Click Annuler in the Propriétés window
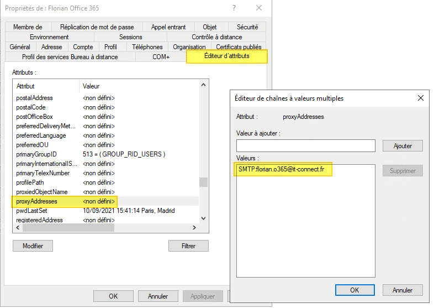Image resolution: width=434 pixels, height=308 pixels. point(158,296)
